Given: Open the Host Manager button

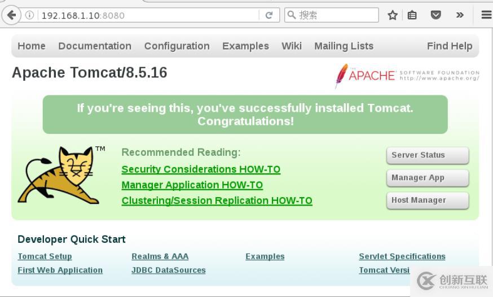Looking at the screenshot, I should (428, 200).
